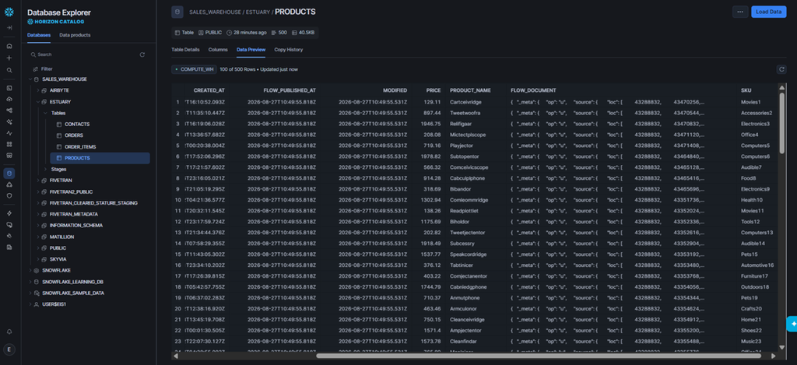Image resolution: width=797 pixels, height=365 pixels.
Task: Refresh the data preview results
Action: pos(781,69)
